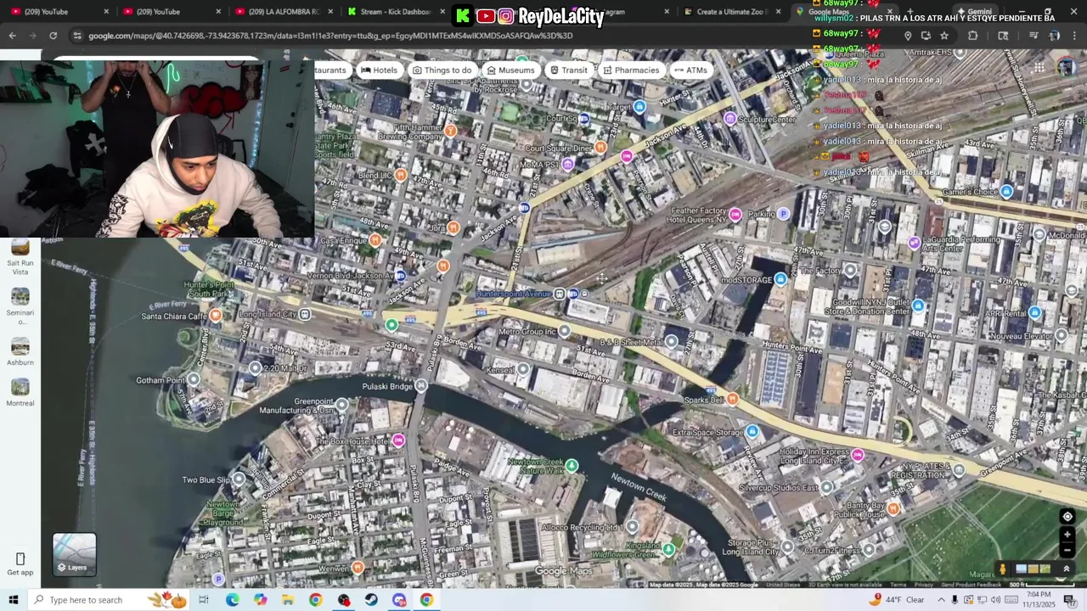Select the Things to do chip

(x=442, y=70)
